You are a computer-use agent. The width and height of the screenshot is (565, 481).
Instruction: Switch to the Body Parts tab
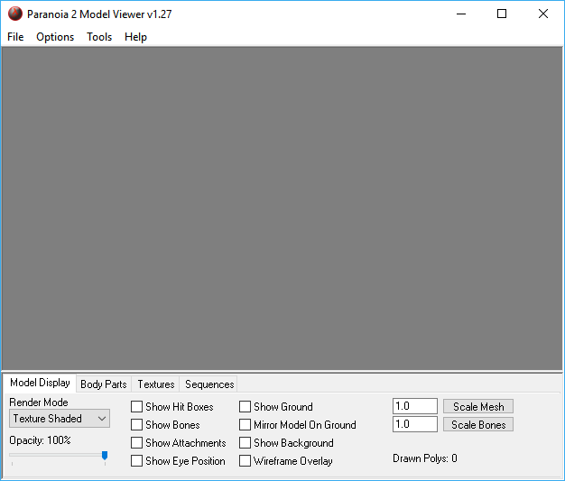104,384
